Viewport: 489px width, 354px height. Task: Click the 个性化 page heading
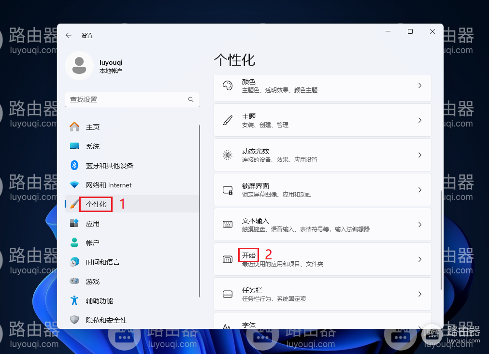pyautogui.click(x=234, y=60)
